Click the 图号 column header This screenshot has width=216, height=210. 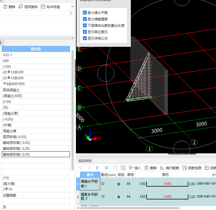pyautogui.click(x=130, y=175)
